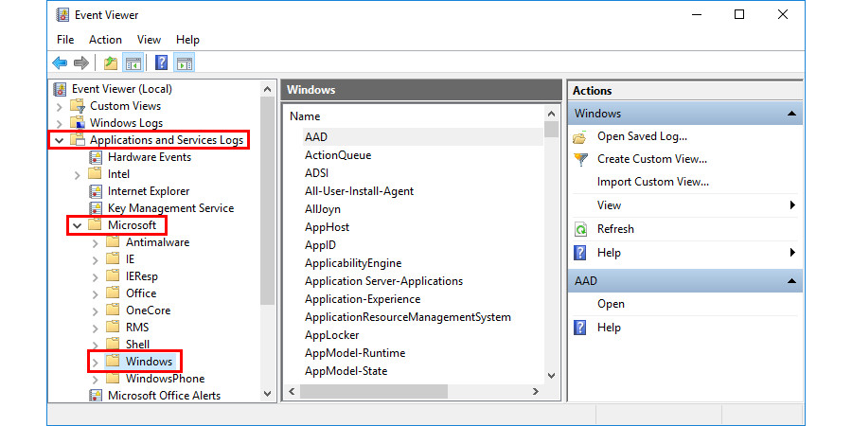Viewport: 852px width, 426px height.
Task: Collapse Applications and Services Logs node
Action: (60, 140)
